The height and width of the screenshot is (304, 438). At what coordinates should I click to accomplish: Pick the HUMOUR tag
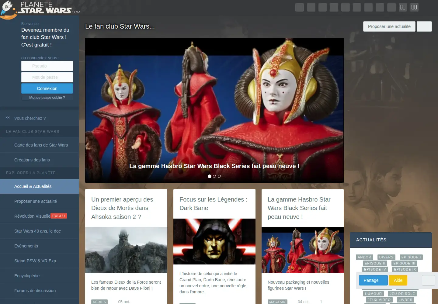374,294
